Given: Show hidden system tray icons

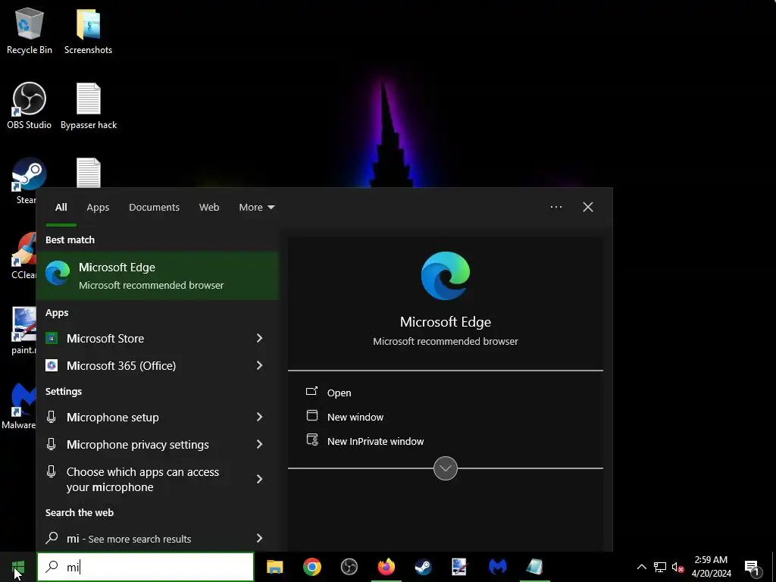Looking at the screenshot, I should coord(641,567).
